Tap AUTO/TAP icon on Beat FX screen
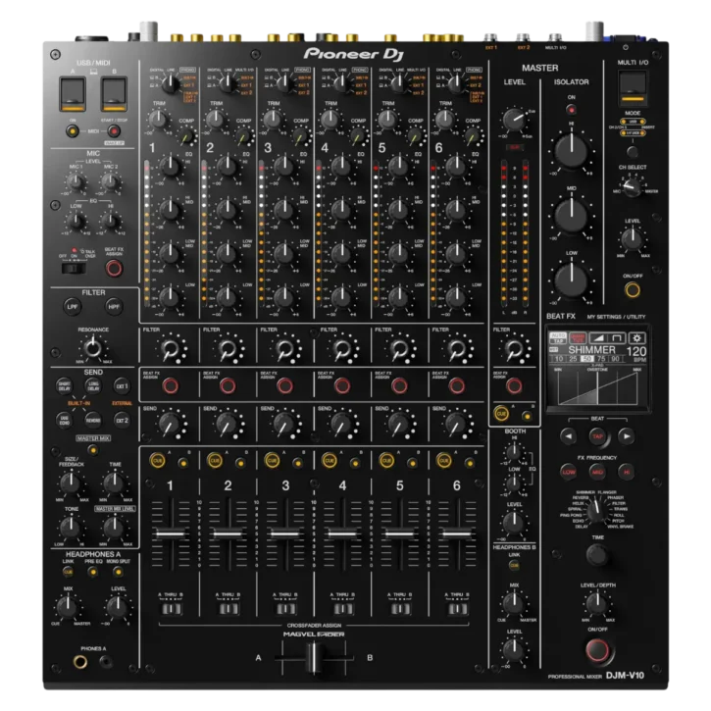The image size is (711, 711). tap(558, 338)
